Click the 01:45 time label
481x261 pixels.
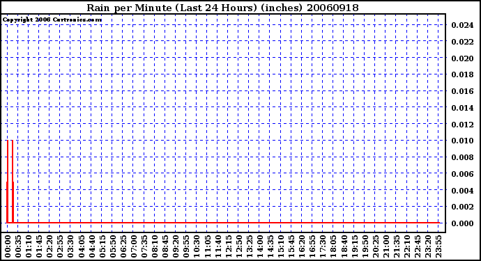pos(39,246)
